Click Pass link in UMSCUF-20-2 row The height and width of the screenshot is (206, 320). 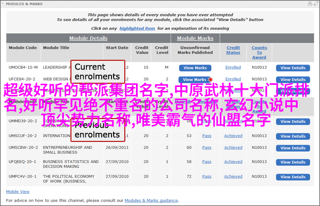tap(207, 136)
